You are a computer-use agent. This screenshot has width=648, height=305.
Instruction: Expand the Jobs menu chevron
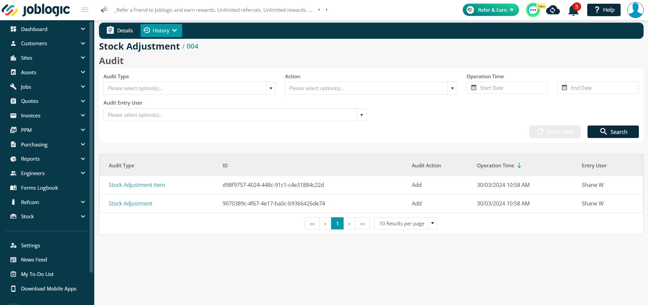pos(83,87)
